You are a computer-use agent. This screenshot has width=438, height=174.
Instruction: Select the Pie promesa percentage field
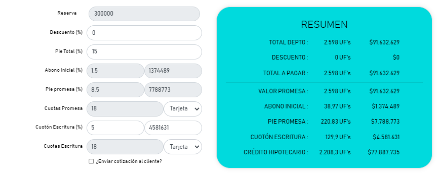115,90
